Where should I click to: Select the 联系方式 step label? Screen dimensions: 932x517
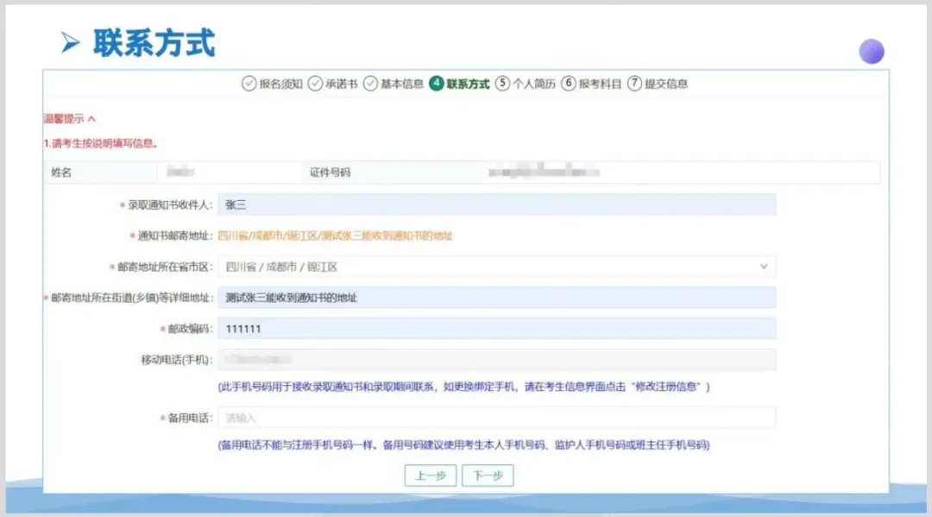pyautogui.click(x=468, y=84)
